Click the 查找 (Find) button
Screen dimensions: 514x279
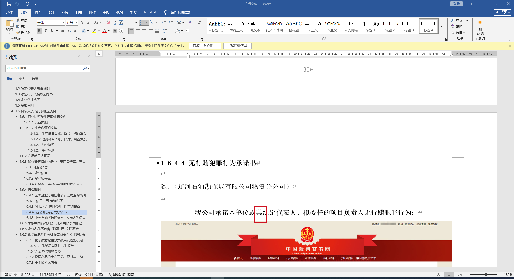click(x=457, y=20)
